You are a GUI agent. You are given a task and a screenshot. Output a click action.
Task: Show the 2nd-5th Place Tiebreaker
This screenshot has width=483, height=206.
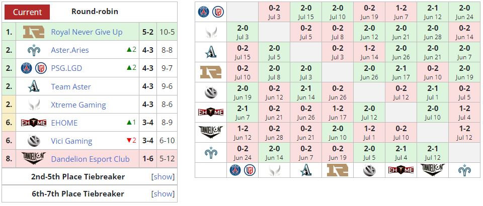pyautogui.click(x=163, y=177)
